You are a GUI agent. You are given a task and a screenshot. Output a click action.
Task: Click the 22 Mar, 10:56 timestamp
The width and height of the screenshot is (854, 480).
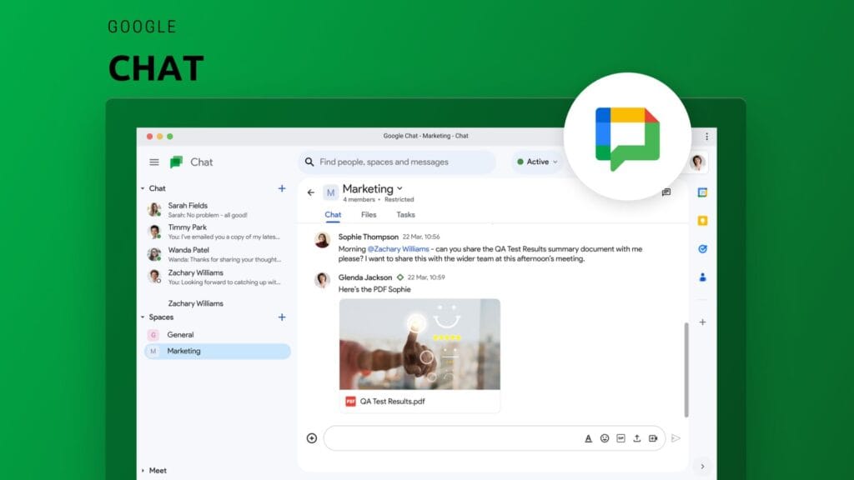[x=421, y=237]
